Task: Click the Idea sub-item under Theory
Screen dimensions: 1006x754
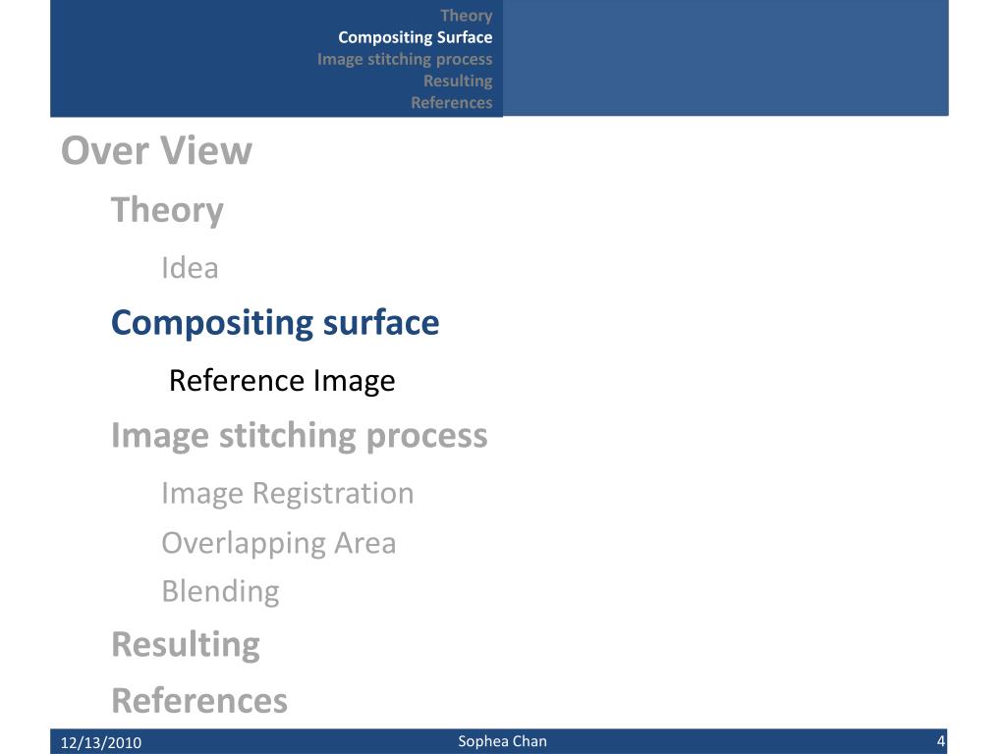Action: 190,268
